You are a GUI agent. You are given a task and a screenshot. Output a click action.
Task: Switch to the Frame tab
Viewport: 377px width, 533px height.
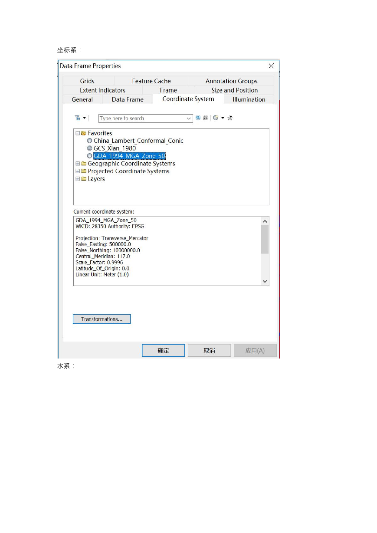click(x=168, y=90)
